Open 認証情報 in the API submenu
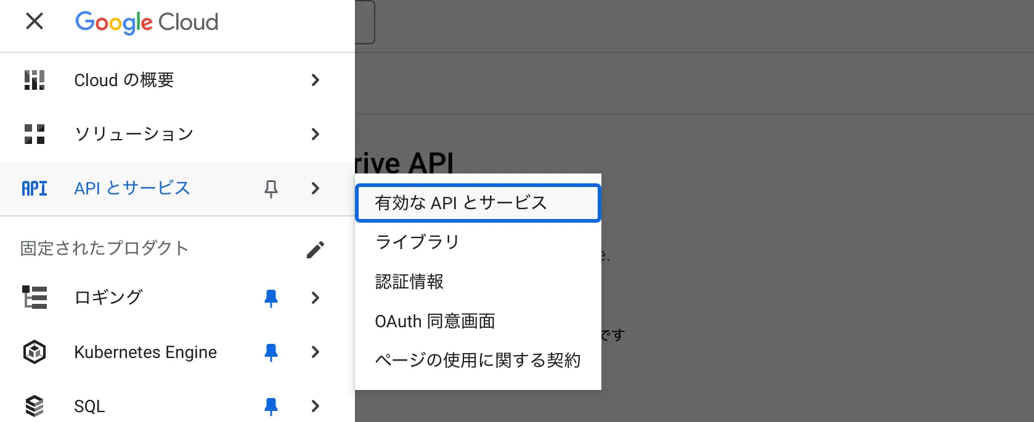Image resolution: width=1034 pixels, height=422 pixels. point(409,282)
